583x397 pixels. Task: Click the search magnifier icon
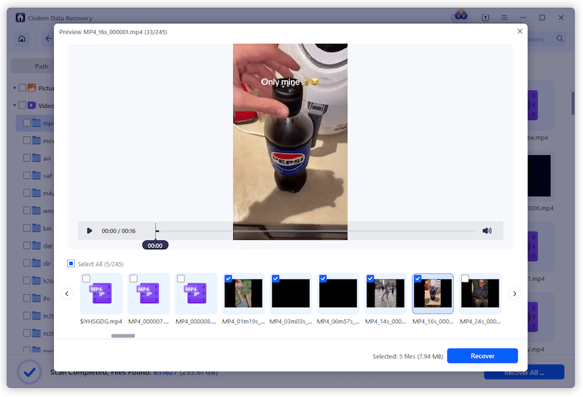pyautogui.click(x=560, y=39)
